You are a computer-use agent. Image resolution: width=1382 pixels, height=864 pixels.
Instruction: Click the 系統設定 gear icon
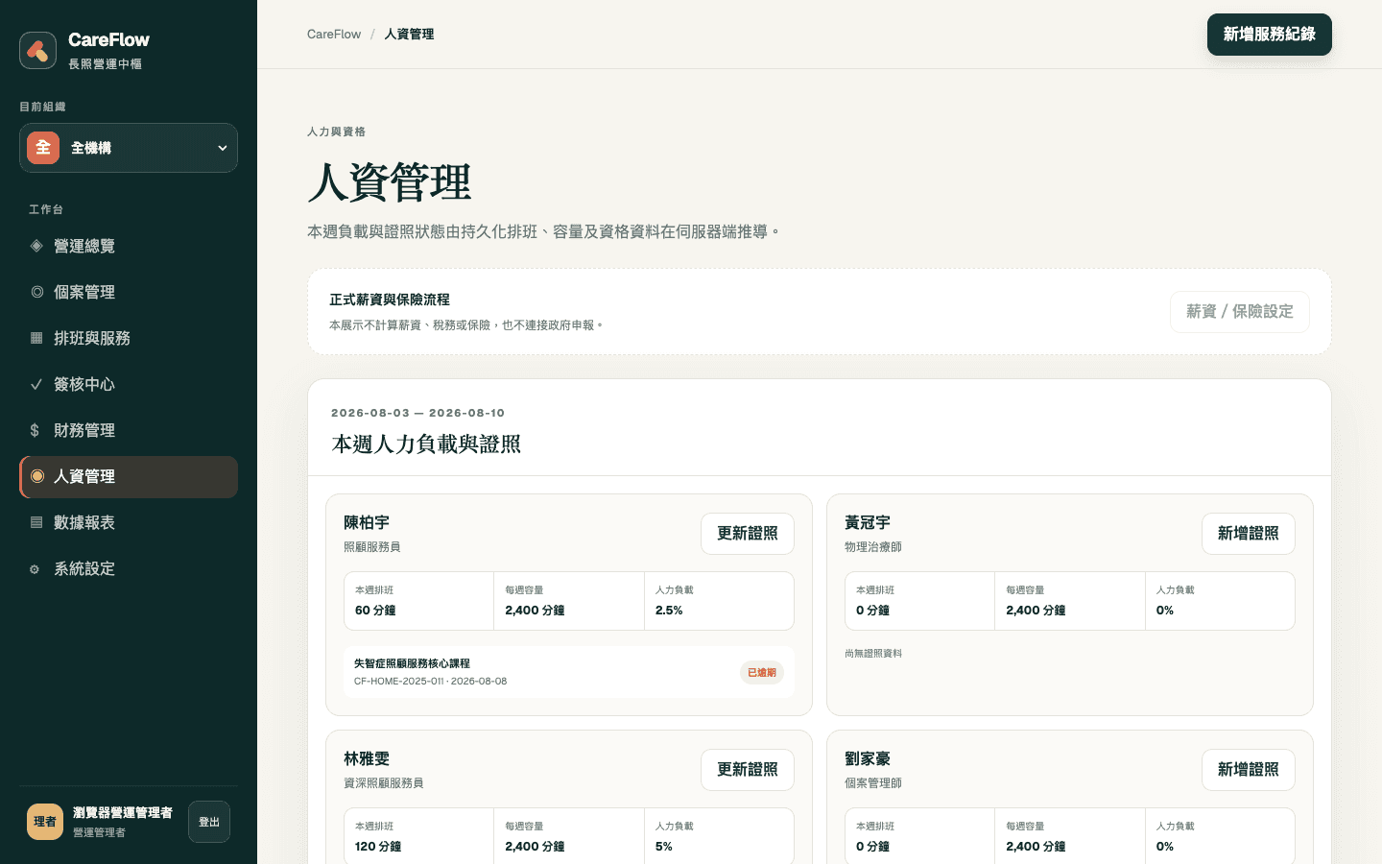point(35,569)
